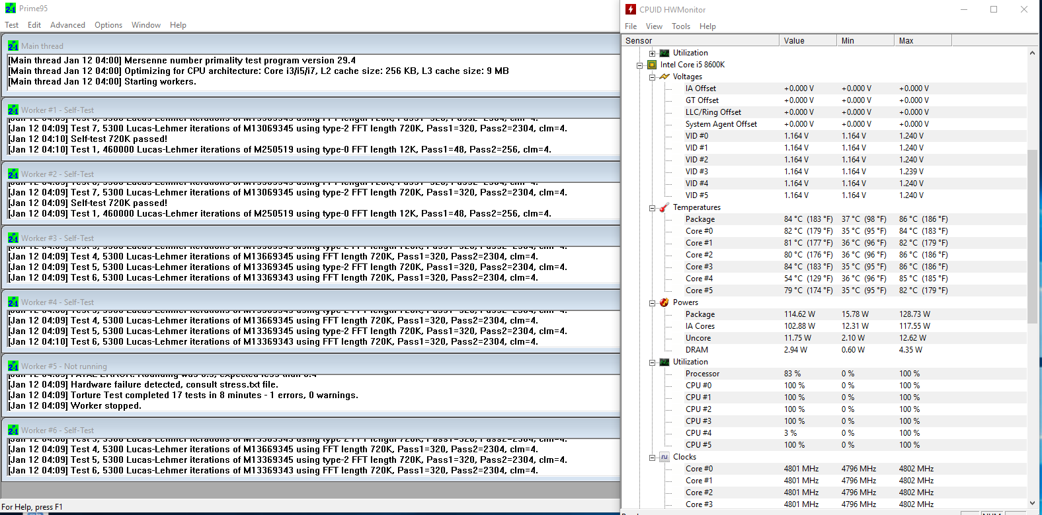This screenshot has height=515, width=1042.
Task: Click the Sensor column header
Action: (x=700, y=40)
